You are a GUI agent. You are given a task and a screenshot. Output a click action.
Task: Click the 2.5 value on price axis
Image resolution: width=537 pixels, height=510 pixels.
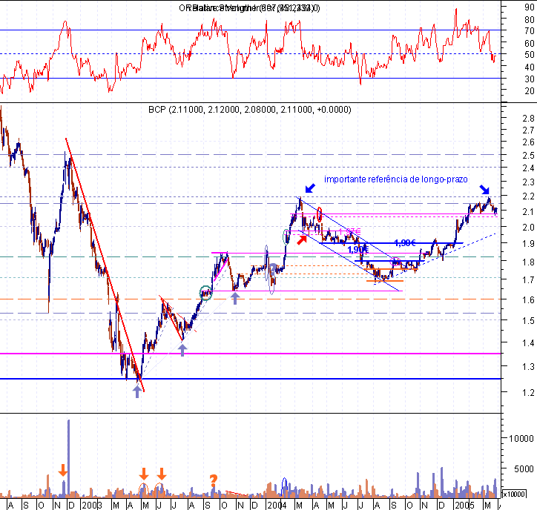(528, 155)
